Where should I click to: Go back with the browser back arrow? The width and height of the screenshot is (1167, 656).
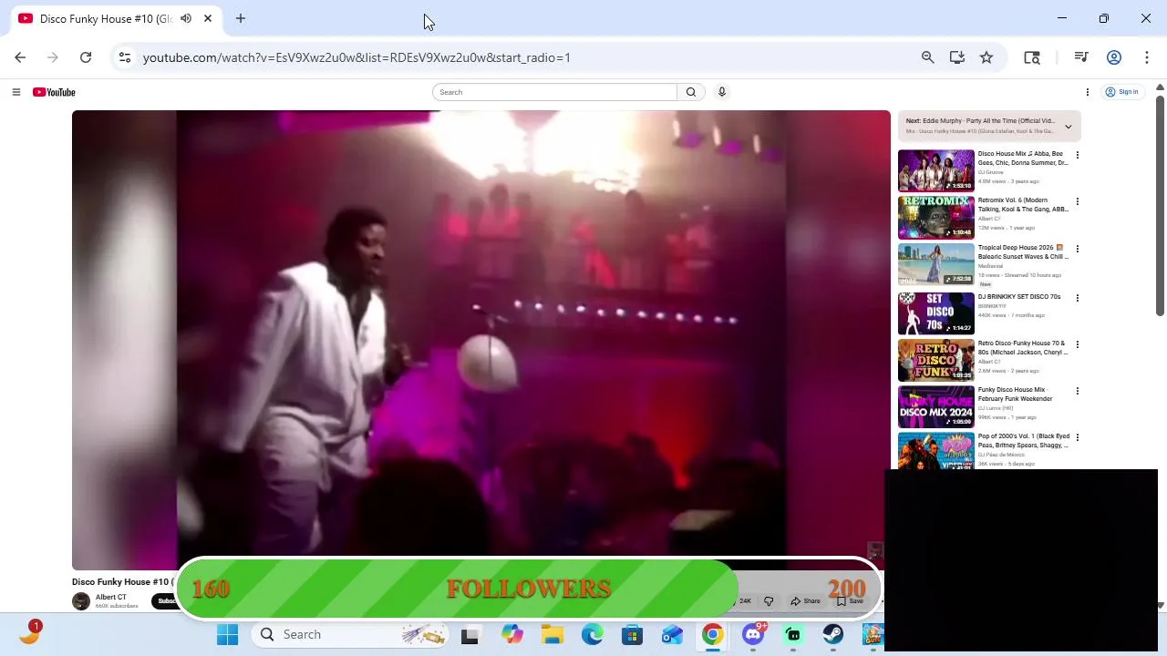click(20, 57)
